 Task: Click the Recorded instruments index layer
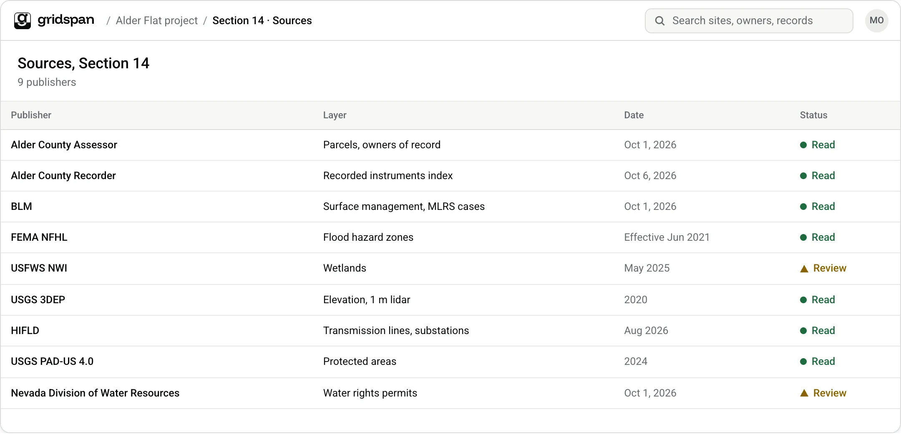tap(388, 176)
